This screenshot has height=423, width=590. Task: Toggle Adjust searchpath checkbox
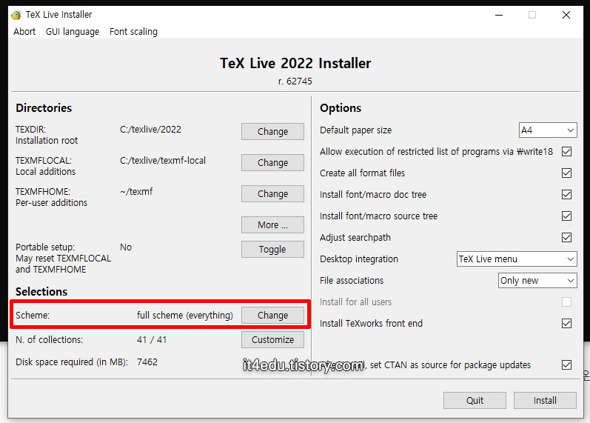[x=566, y=237]
